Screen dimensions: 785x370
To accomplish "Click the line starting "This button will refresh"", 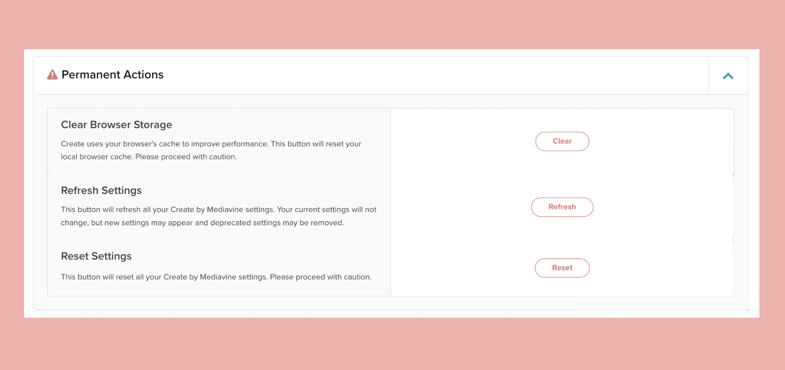I will (218, 210).
